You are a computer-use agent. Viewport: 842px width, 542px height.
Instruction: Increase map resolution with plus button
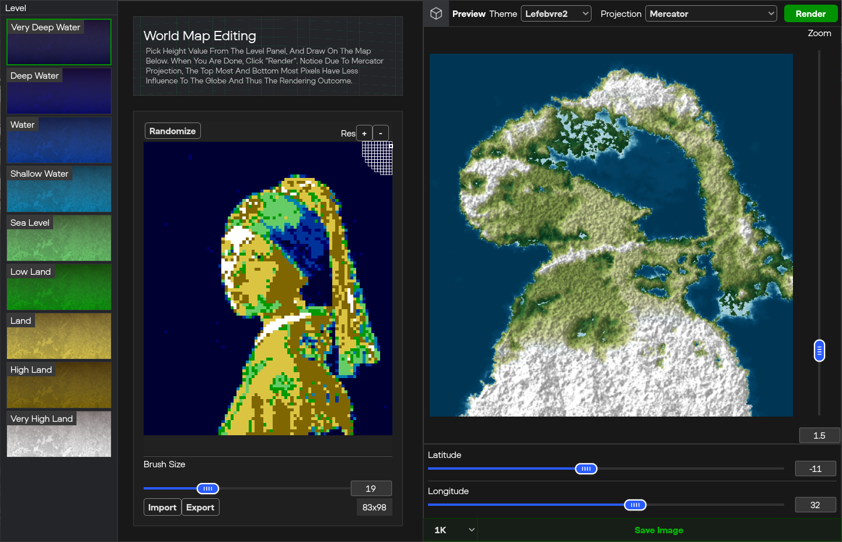coord(364,133)
